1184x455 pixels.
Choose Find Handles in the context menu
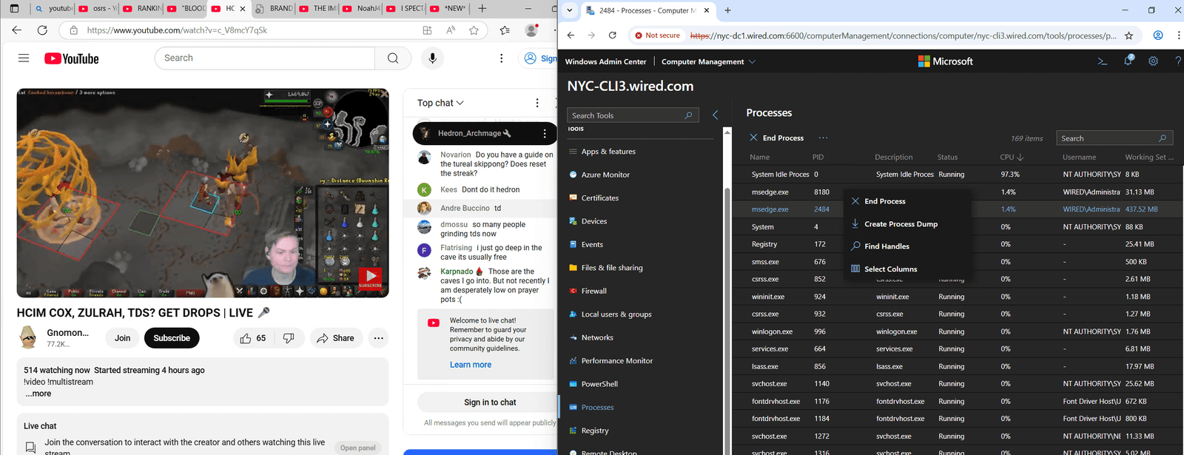coord(907,246)
